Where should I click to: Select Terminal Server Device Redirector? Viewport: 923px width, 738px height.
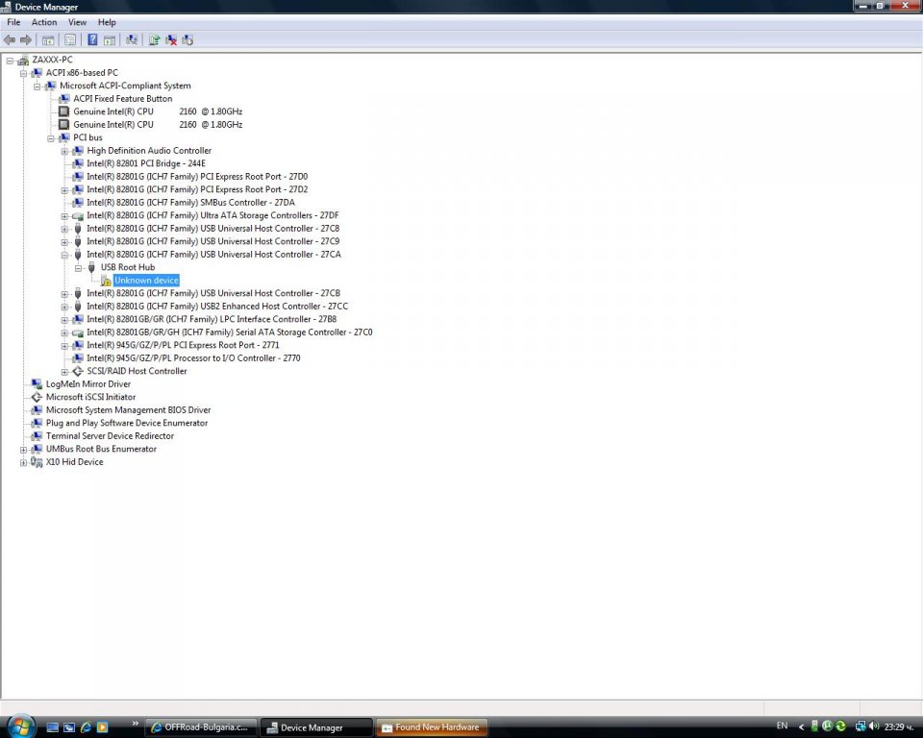click(110, 436)
